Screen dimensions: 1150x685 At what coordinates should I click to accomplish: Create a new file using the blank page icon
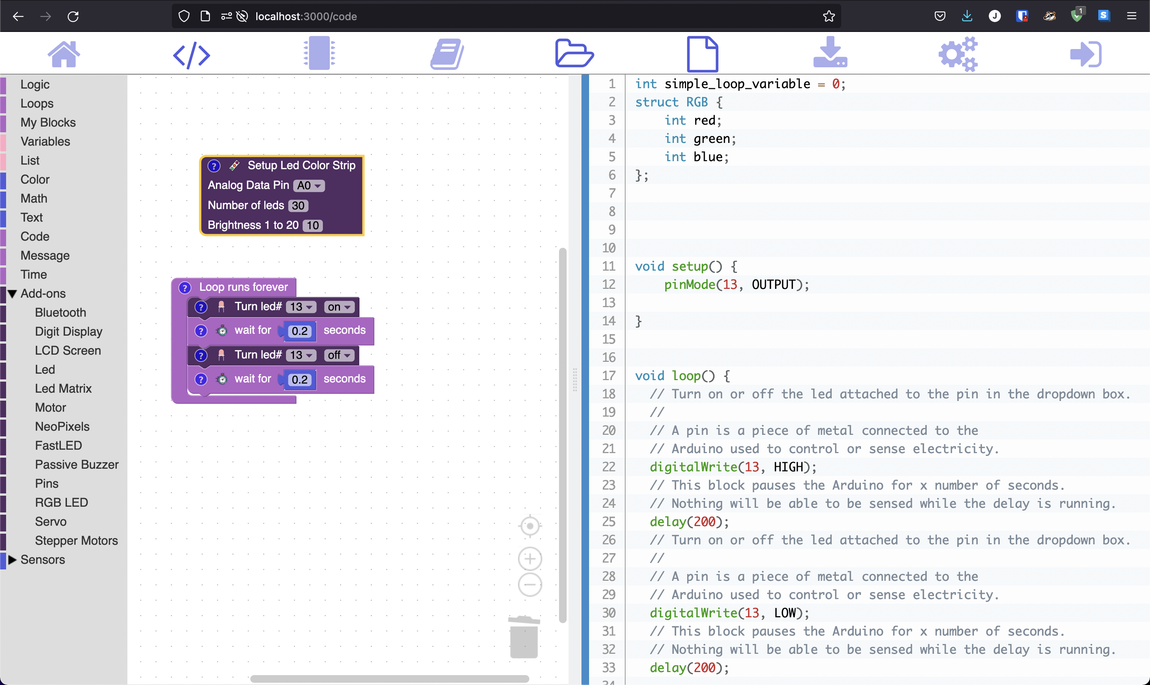coord(702,53)
